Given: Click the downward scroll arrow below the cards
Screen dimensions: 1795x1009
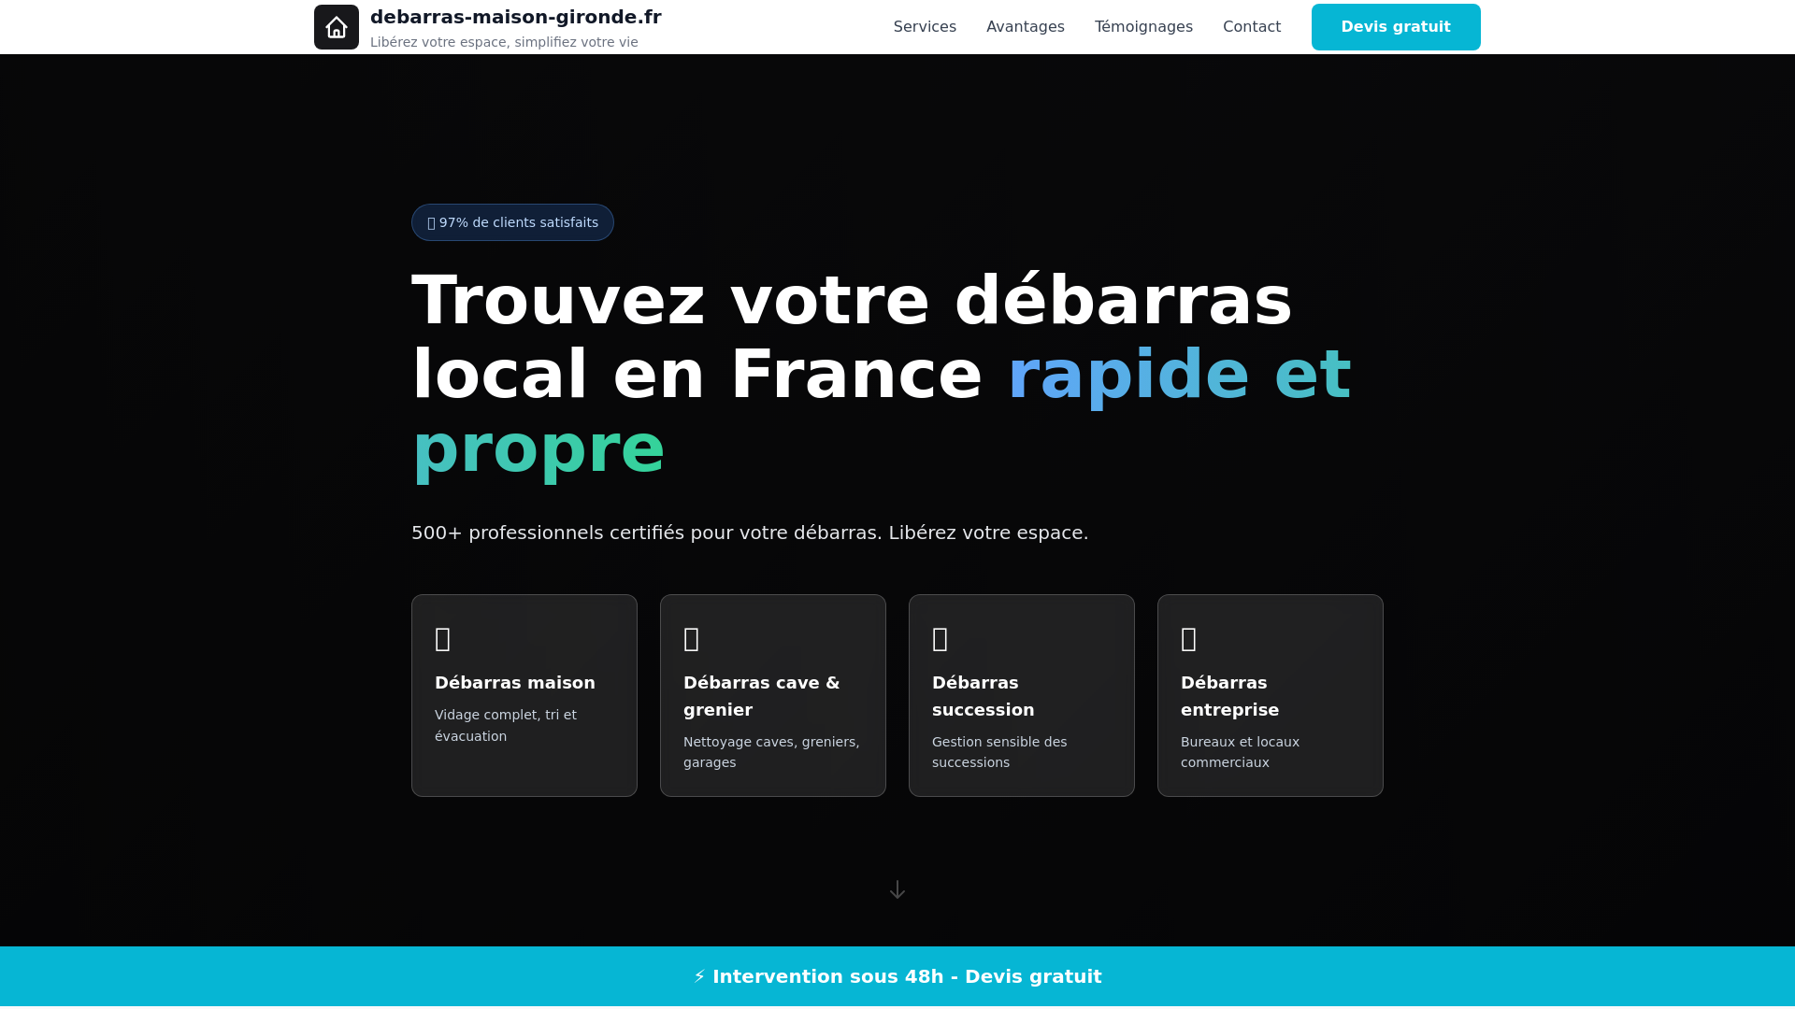Looking at the screenshot, I should [897, 889].
